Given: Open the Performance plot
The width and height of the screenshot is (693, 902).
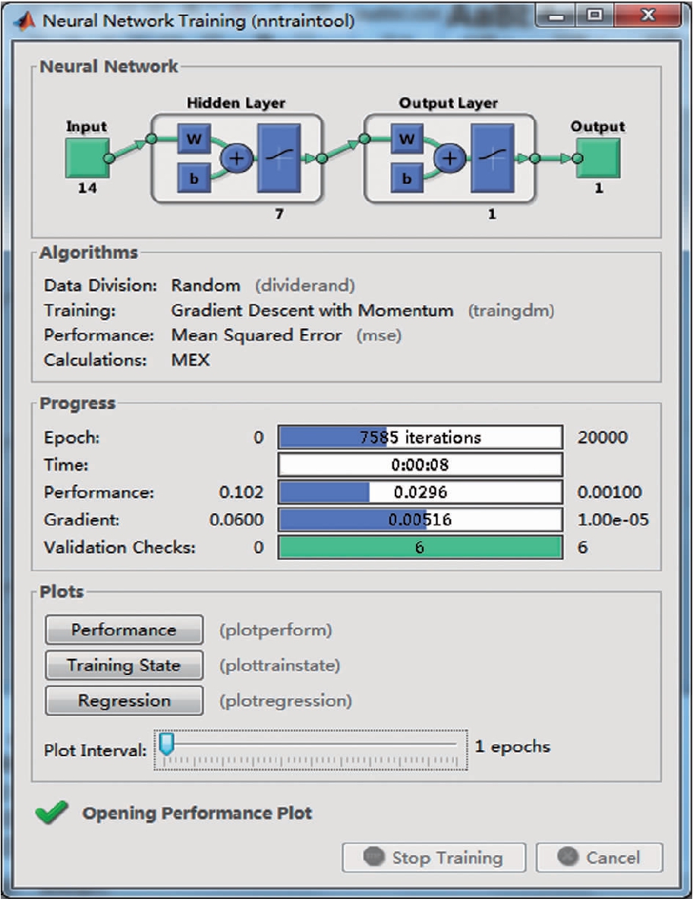Looking at the screenshot, I should tap(124, 629).
